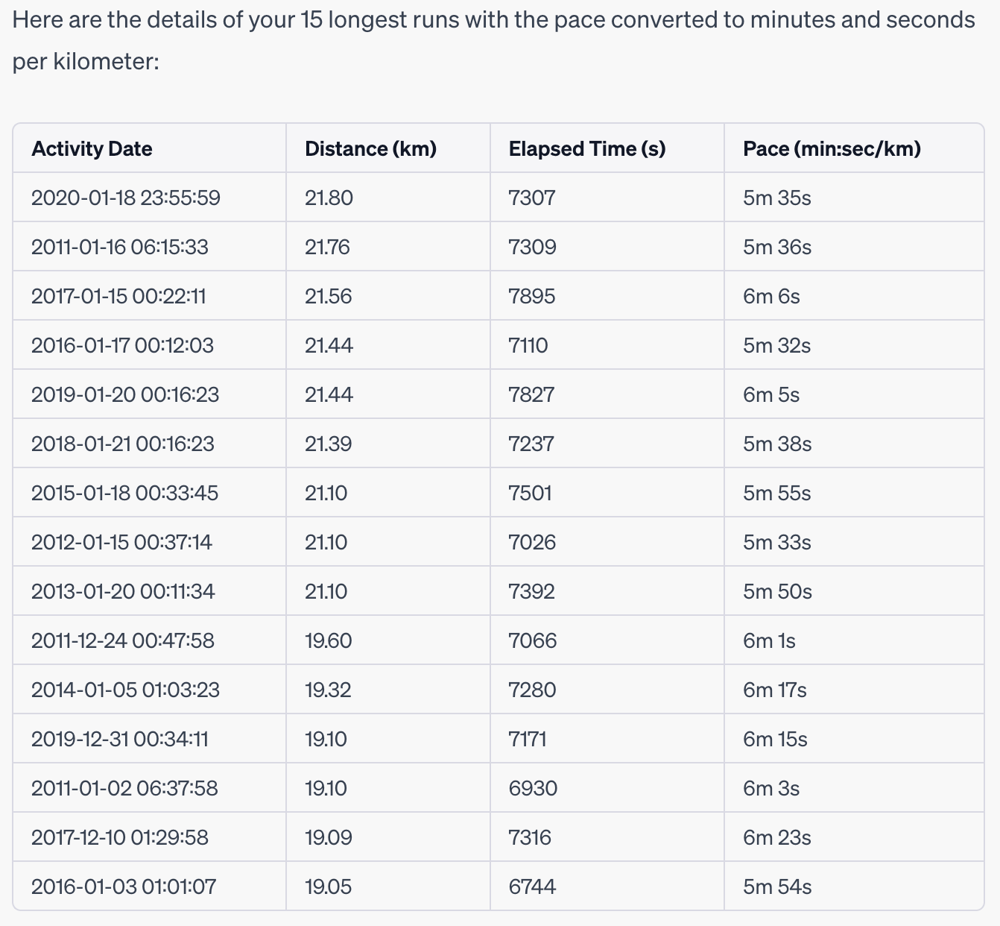1000x926 pixels.
Task: Click the Elapsed Time (s) column header
Action: click(586, 149)
